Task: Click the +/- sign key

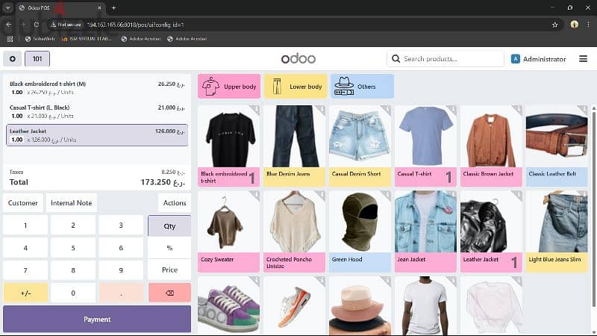Action: coord(25,293)
